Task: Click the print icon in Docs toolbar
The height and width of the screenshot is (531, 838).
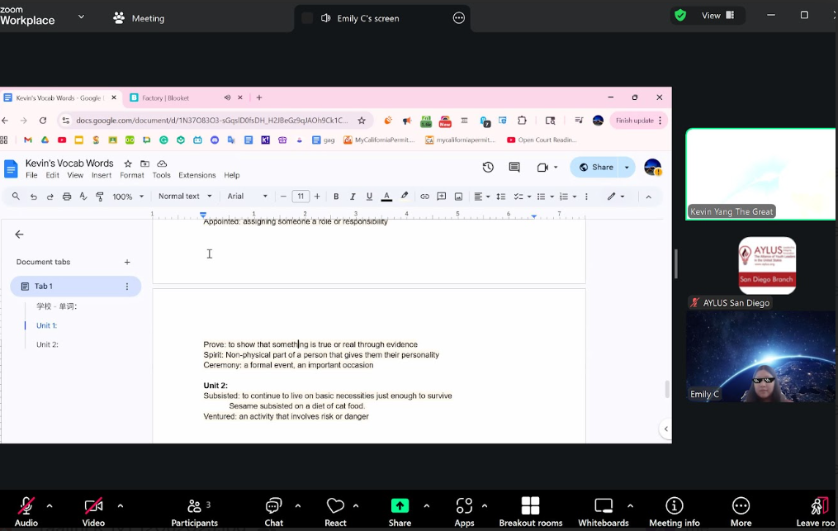Action: tap(67, 197)
